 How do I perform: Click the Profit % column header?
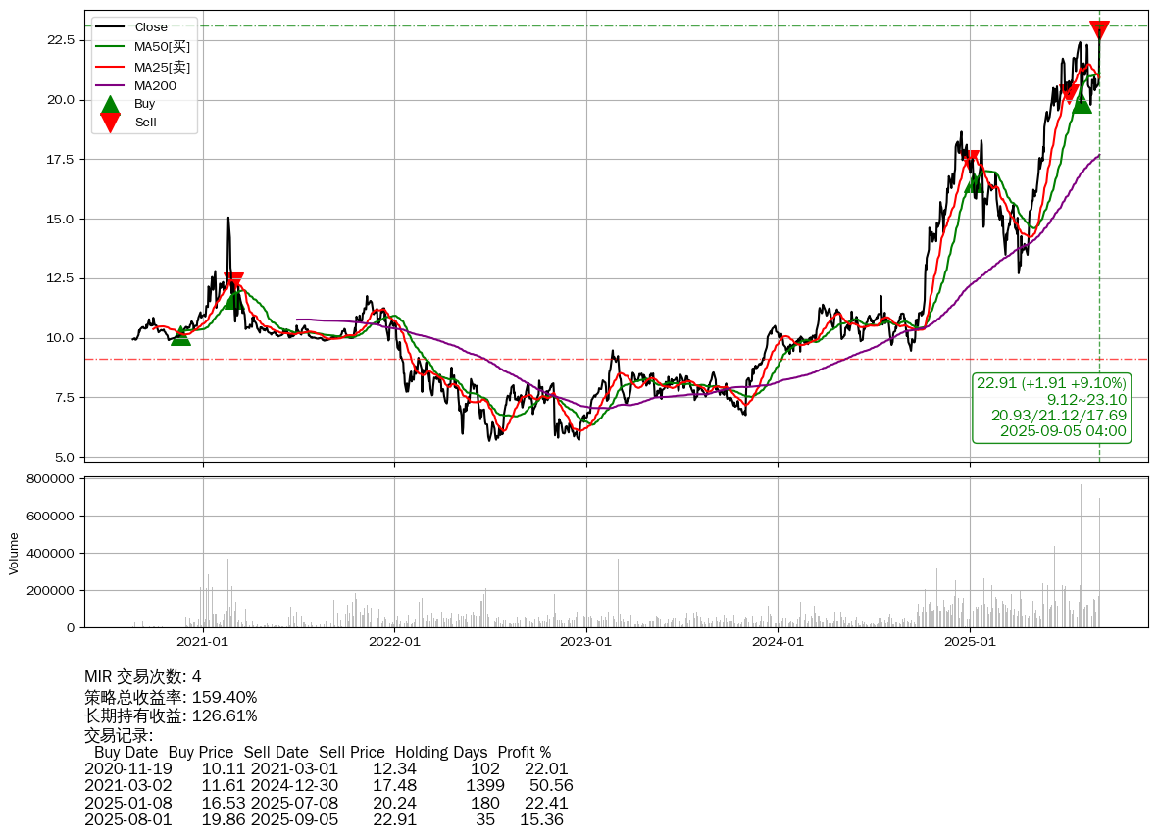pyautogui.click(x=524, y=753)
